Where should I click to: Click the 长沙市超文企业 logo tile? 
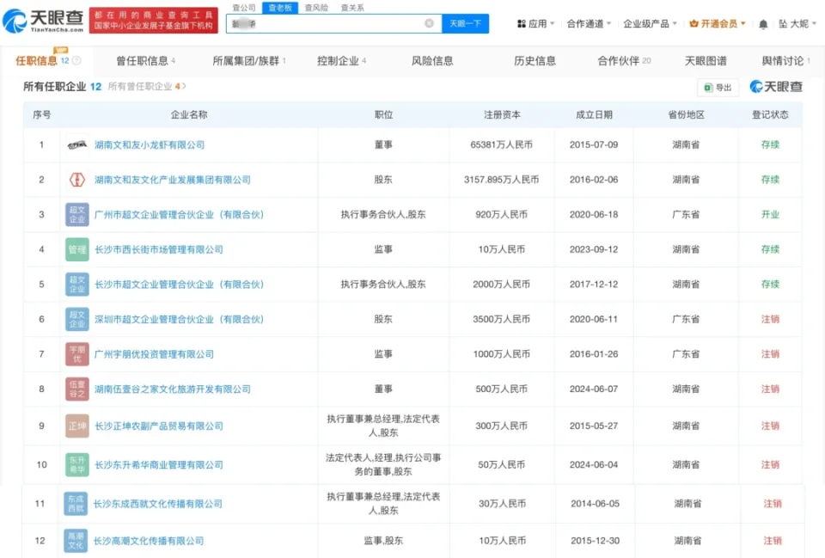click(77, 285)
